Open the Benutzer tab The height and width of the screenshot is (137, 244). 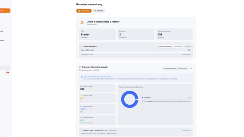99,11
